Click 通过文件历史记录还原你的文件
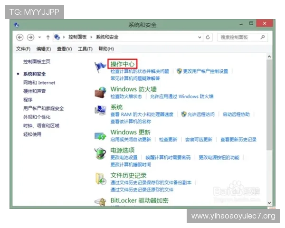285x228 pixels. click(x=142, y=190)
